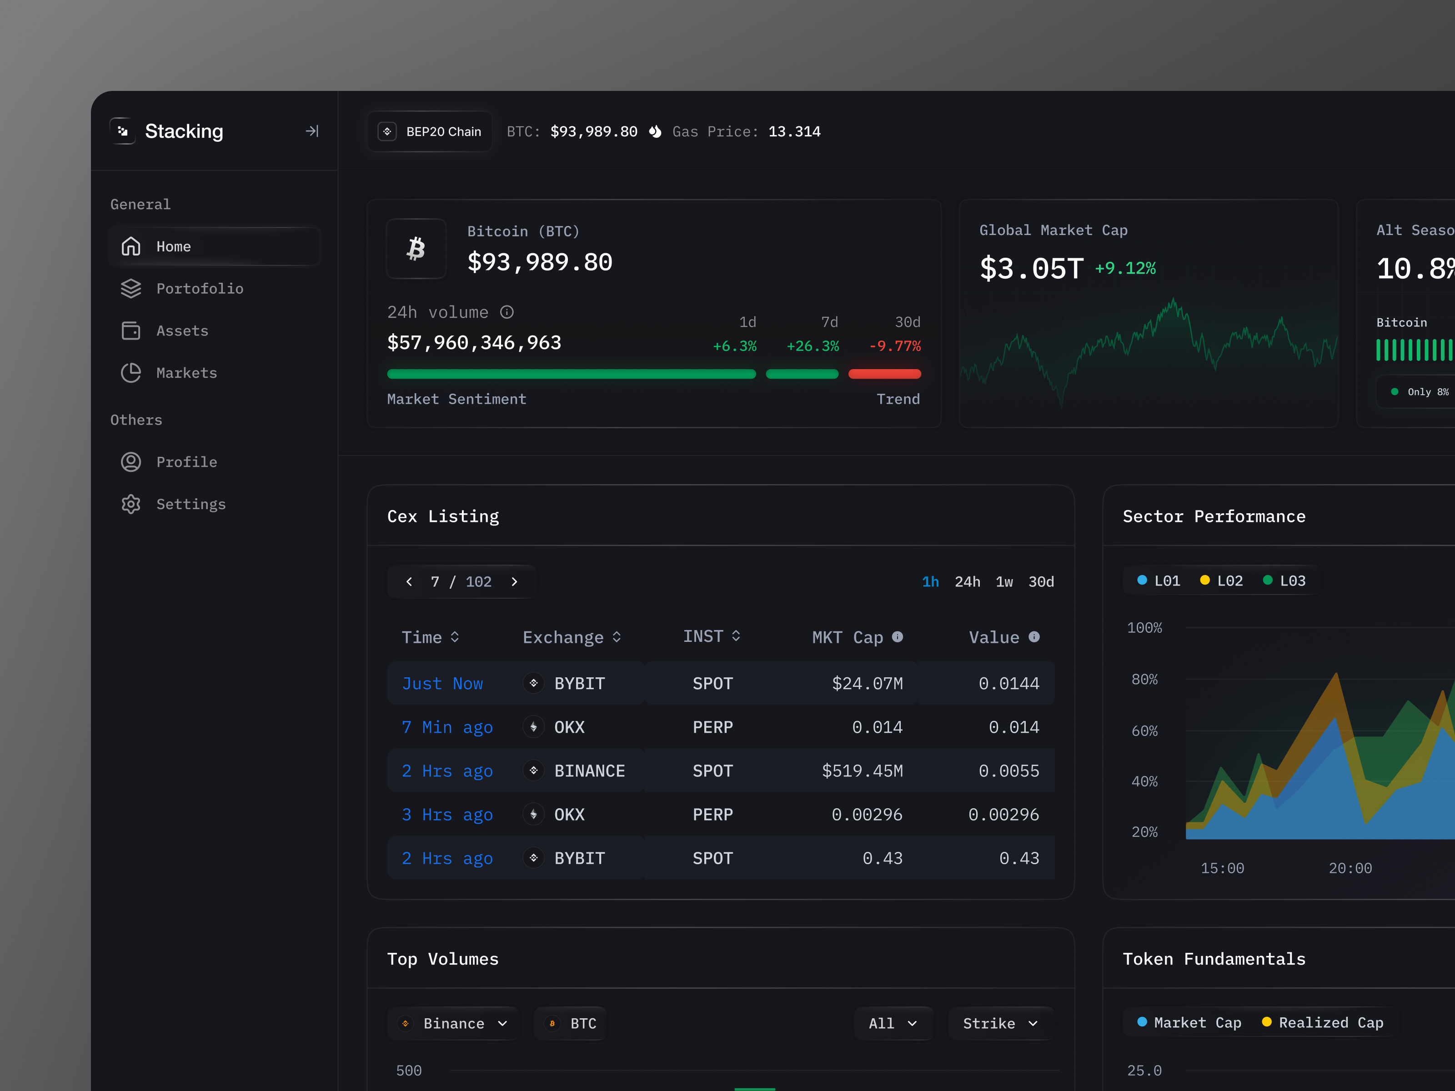Screen dimensions: 1455x1091
Task: Go to next Cex Listing page
Action: (x=514, y=582)
